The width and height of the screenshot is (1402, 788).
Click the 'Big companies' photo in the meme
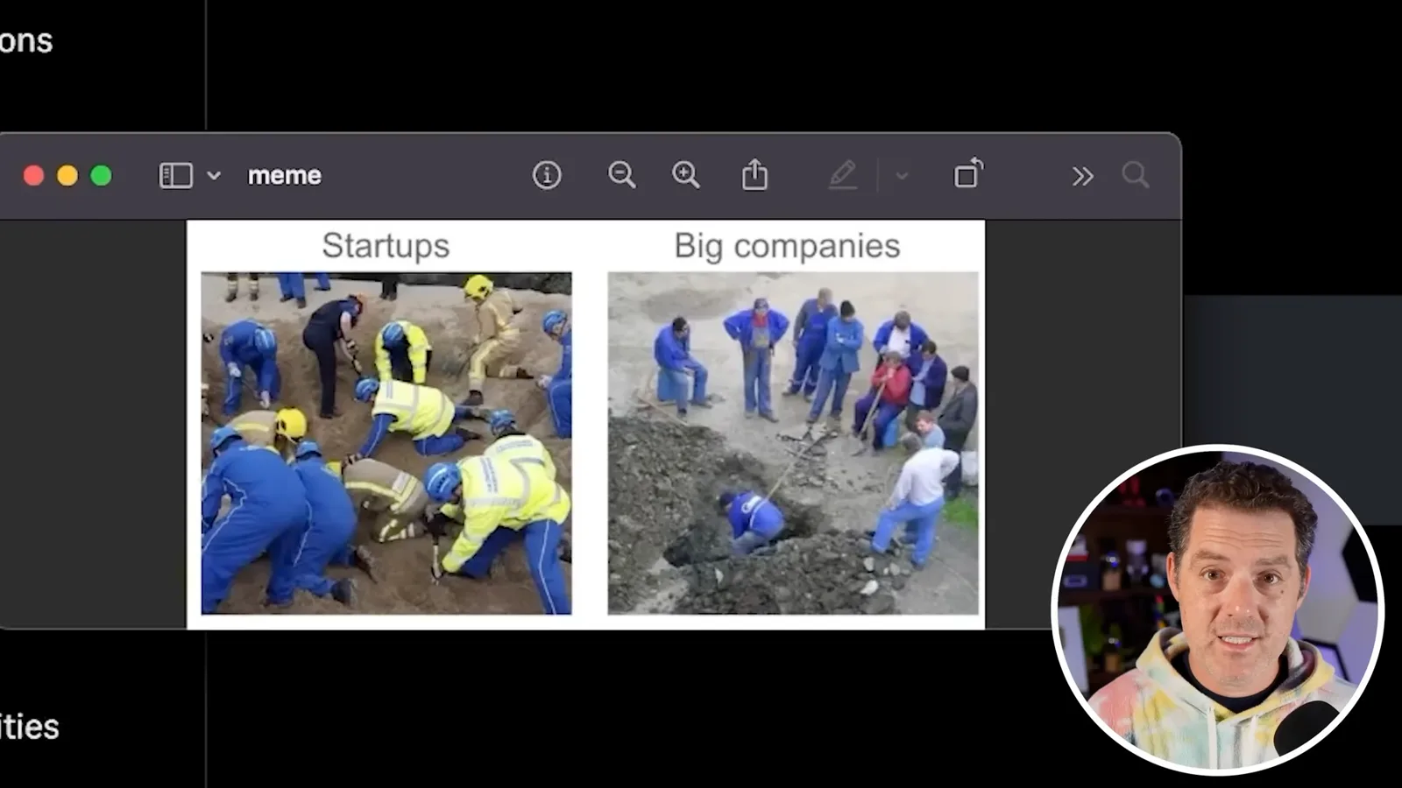pos(793,443)
